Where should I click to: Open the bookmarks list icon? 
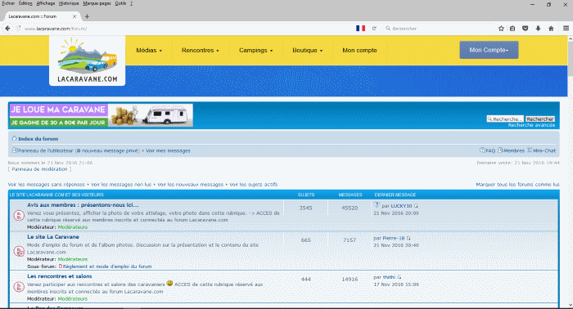pos(512,29)
